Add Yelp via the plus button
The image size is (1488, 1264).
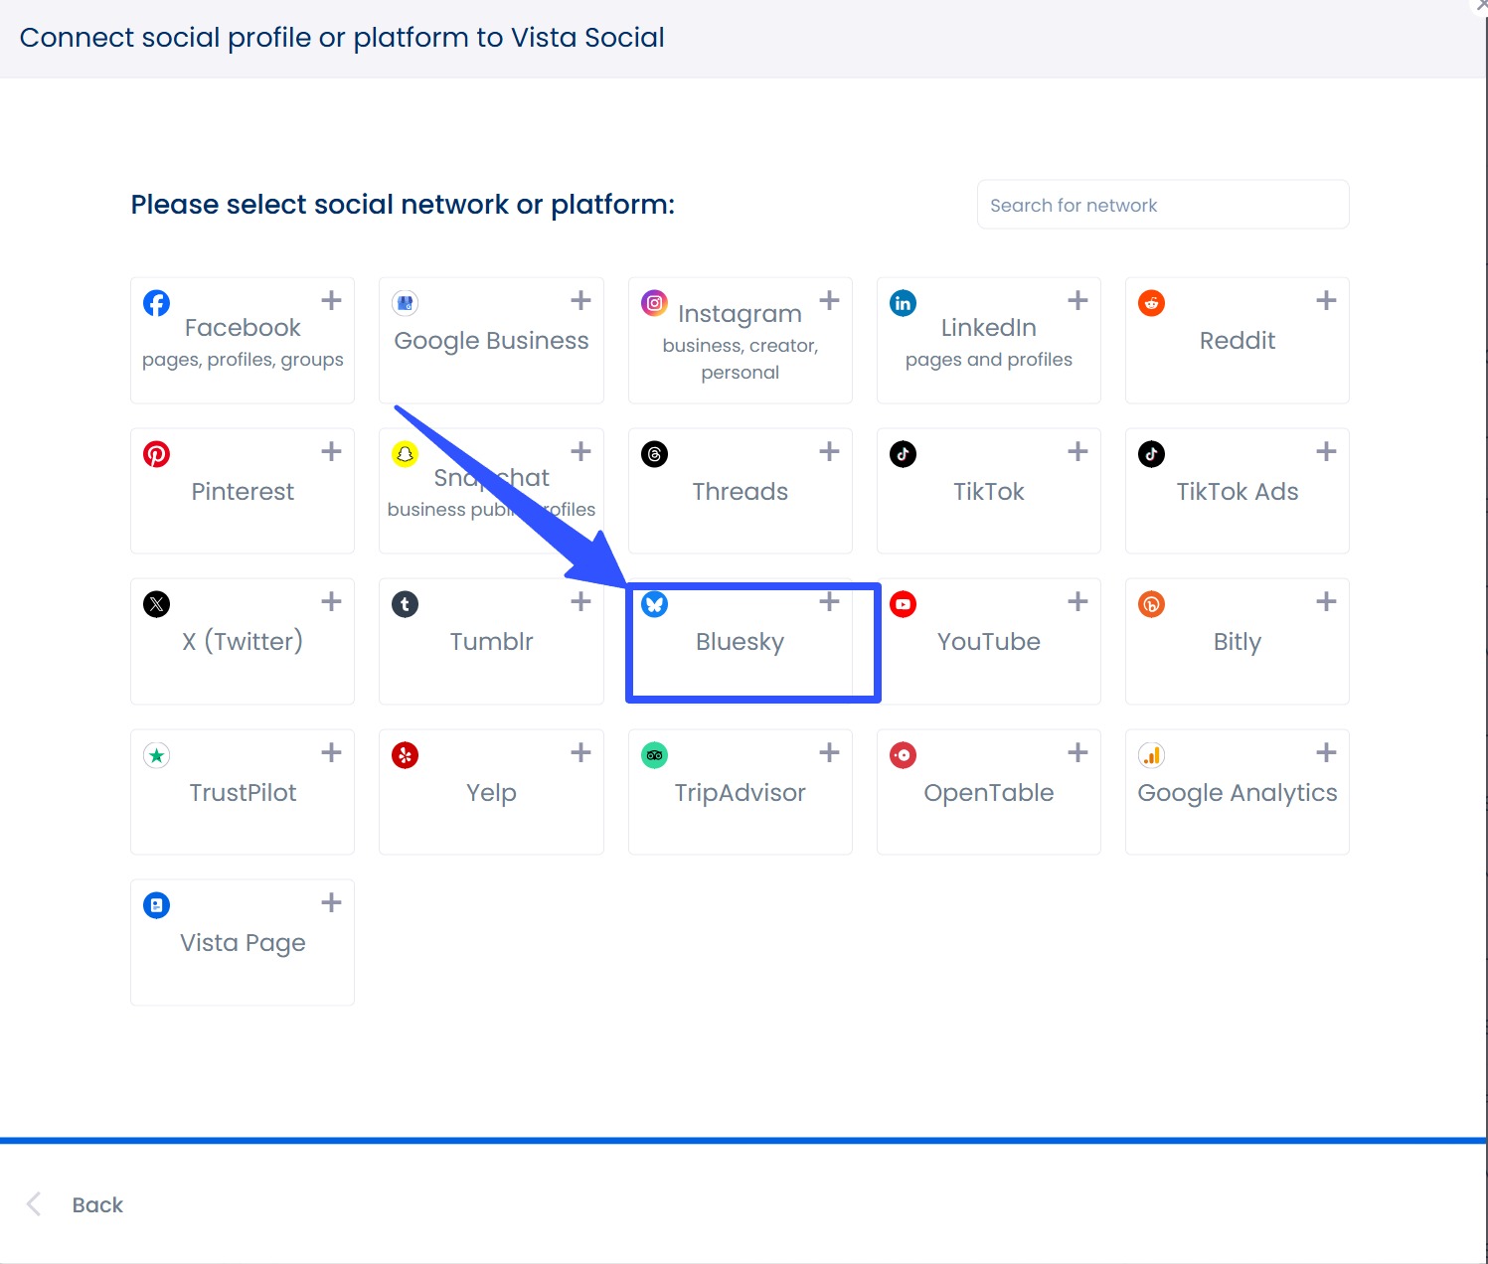(580, 752)
